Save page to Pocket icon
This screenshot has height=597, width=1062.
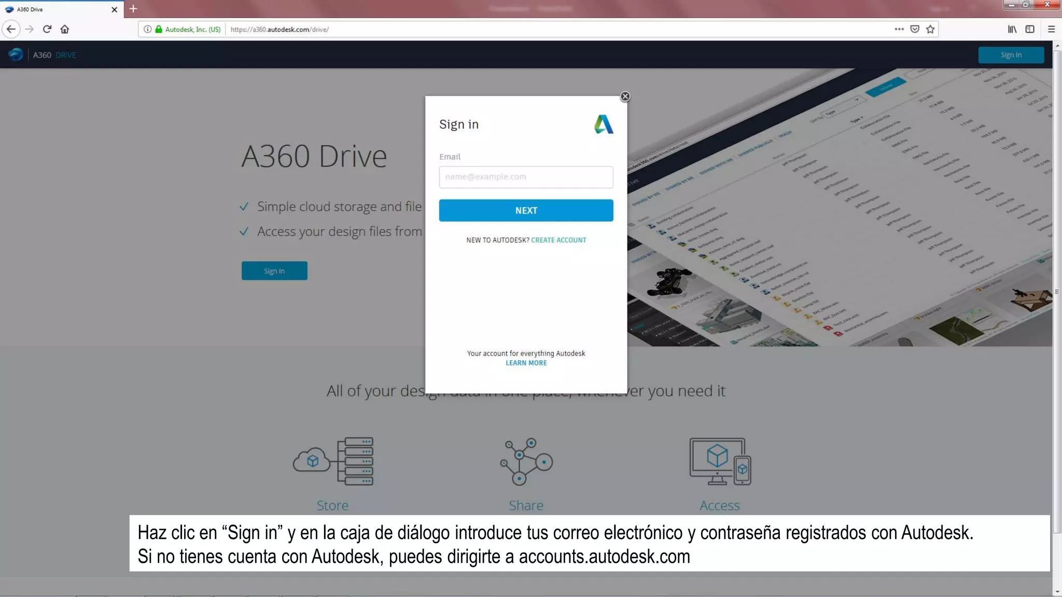915,29
